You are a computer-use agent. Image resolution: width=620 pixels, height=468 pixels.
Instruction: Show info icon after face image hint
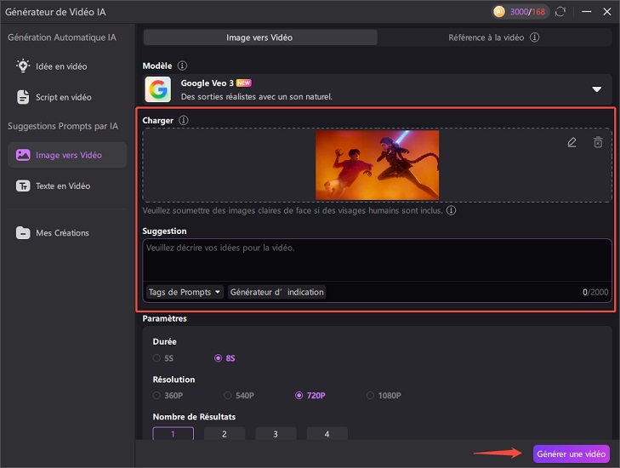[x=451, y=210]
